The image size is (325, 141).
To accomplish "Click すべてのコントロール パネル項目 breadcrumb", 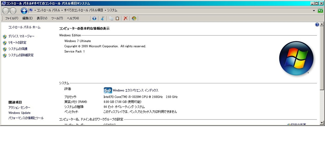I will pyautogui.click(x=83, y=10).
